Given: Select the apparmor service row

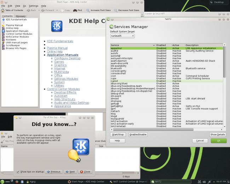Looking at the screenshot, I should (167, 48).
